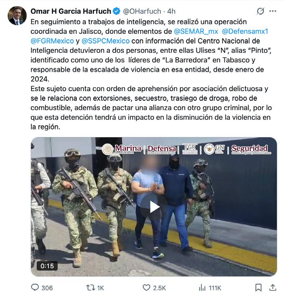Share the post with the upload icon

272,287
